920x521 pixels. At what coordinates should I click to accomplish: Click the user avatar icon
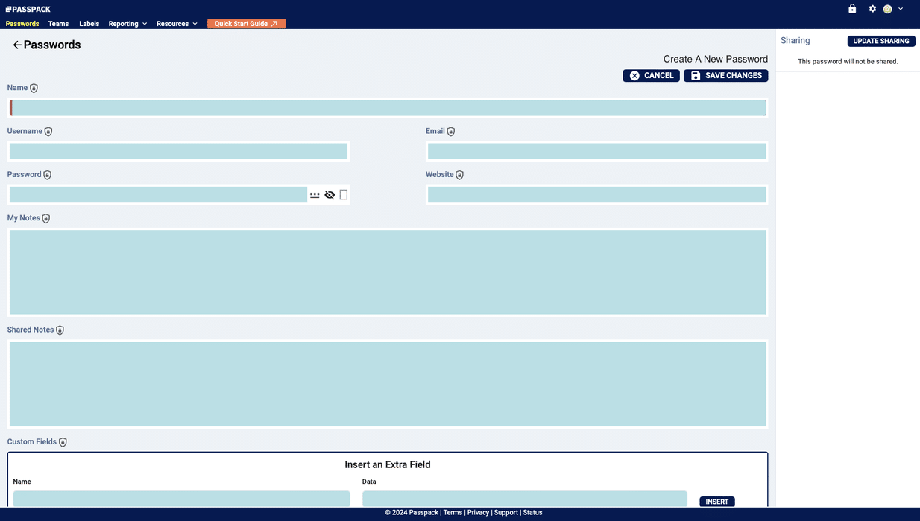[x=888, y=8]
